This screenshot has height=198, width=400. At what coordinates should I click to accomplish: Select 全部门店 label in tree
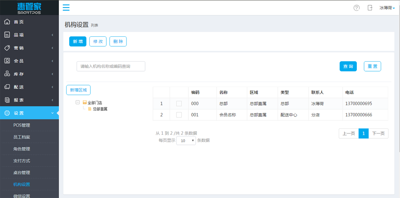[x=95, y=103]
